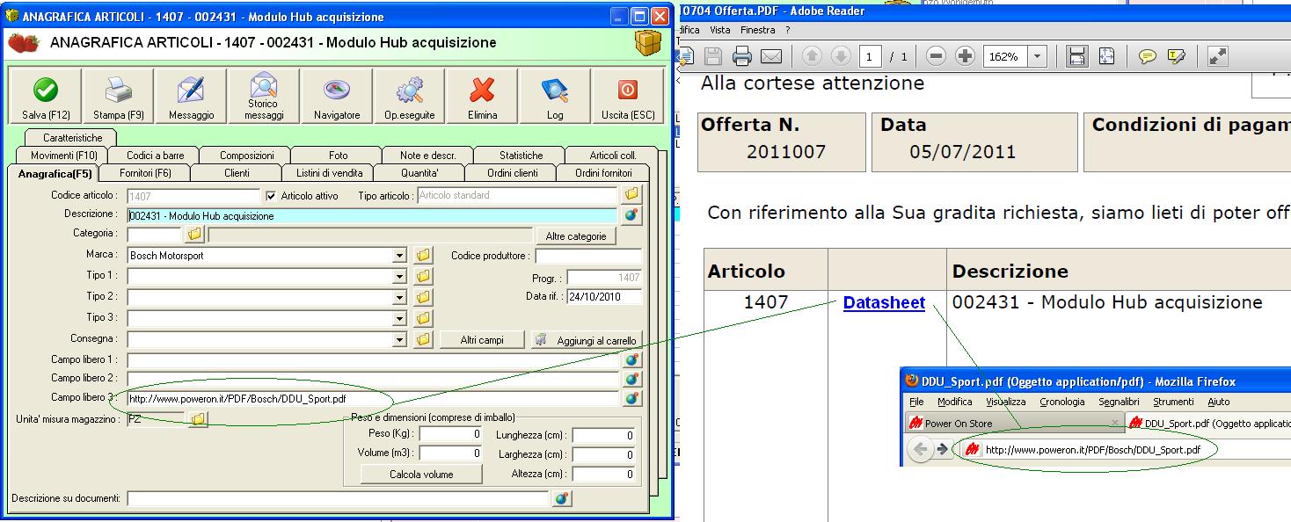Click the folder icon next to Tipo 3
This screenshot has width=1291, height=522.
[x=423, y=318]
